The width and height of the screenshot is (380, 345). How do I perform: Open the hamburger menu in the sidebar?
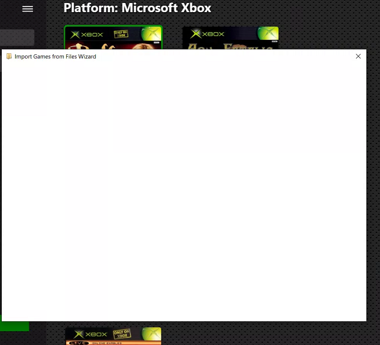pos(28,9)
